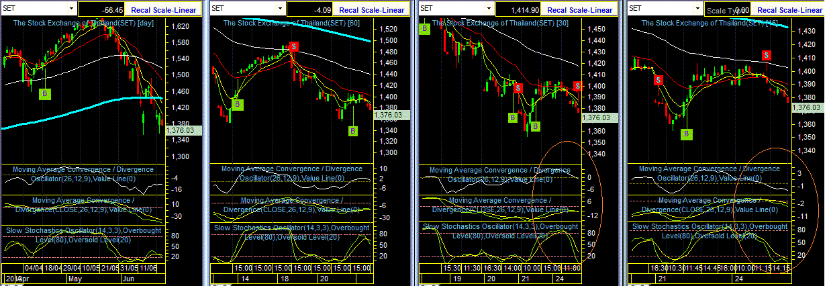
Task: Click the S marker nearest the 1,400 label on 30-minute chart
Action: [x=578, y=86]
